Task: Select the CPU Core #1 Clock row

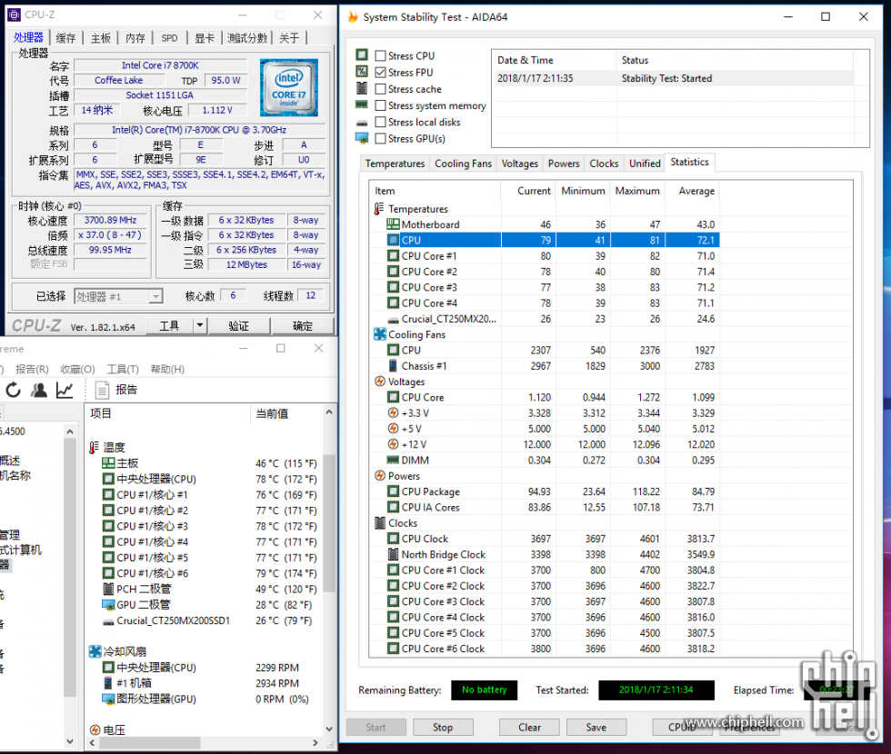Action: 545,570
